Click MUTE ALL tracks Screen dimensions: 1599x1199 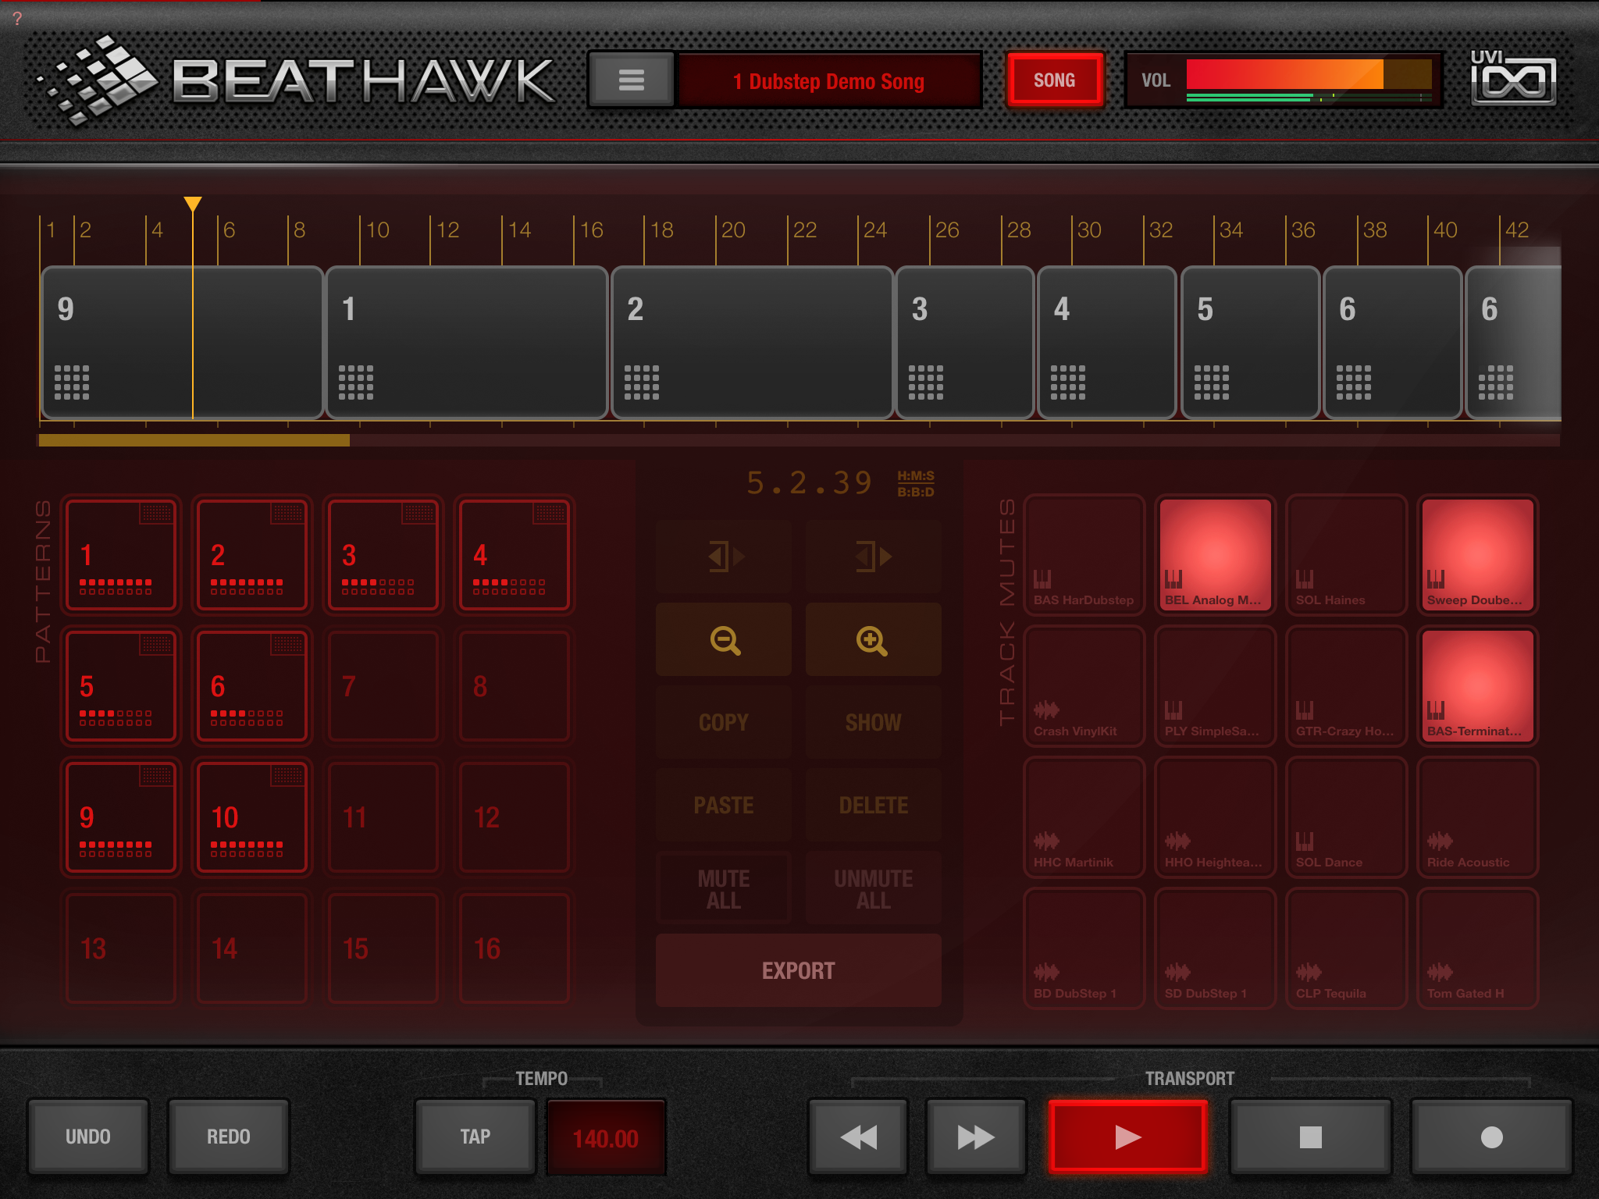(724, 888)
